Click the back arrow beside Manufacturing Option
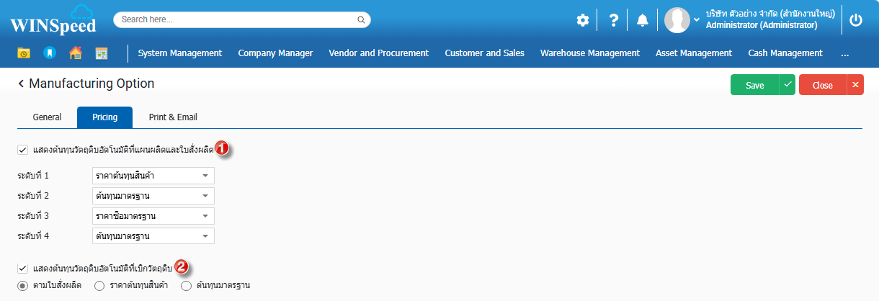879x301 pixels. [x=21, y=84]
